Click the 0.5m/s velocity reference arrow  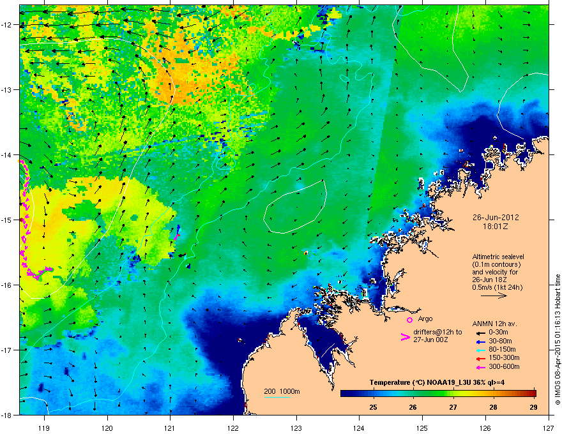(494, 296)
